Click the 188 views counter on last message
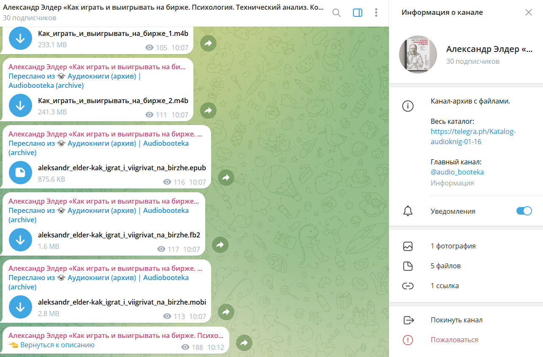This screenshot has height=357, width=543. click(x=192, y=347)
